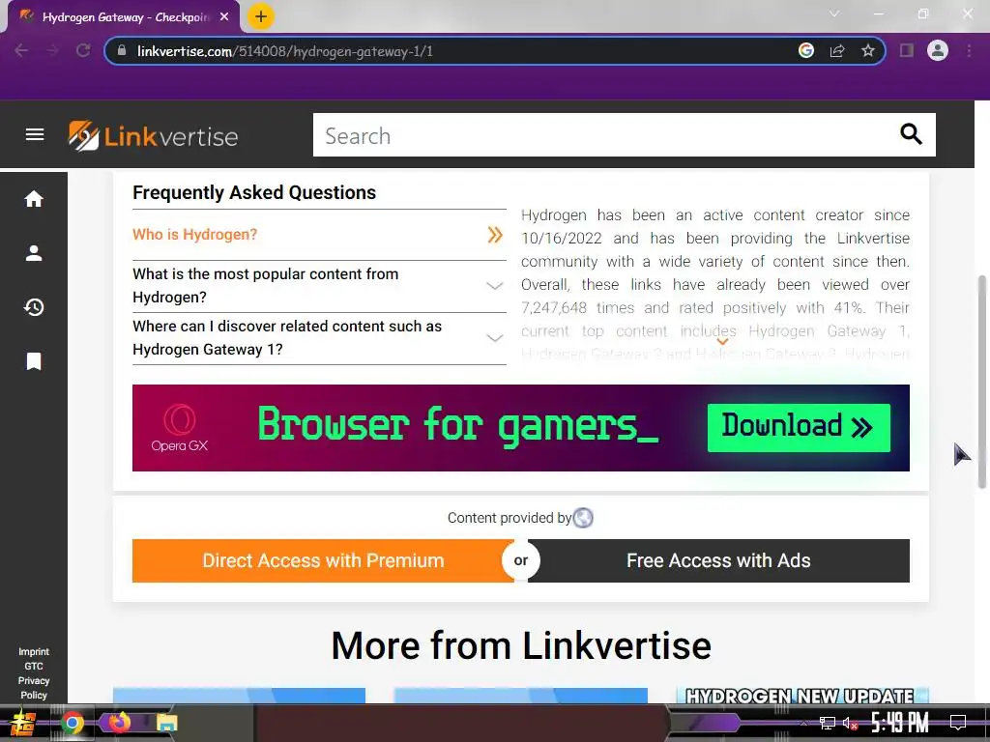The image size is (990, 742).
Task: Click Direct Access with Premium button
Action: click(323, 560)
